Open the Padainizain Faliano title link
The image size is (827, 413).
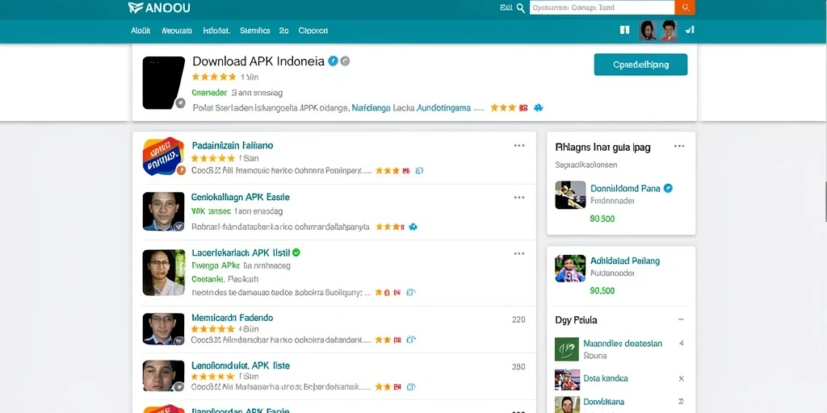point(233,145)
